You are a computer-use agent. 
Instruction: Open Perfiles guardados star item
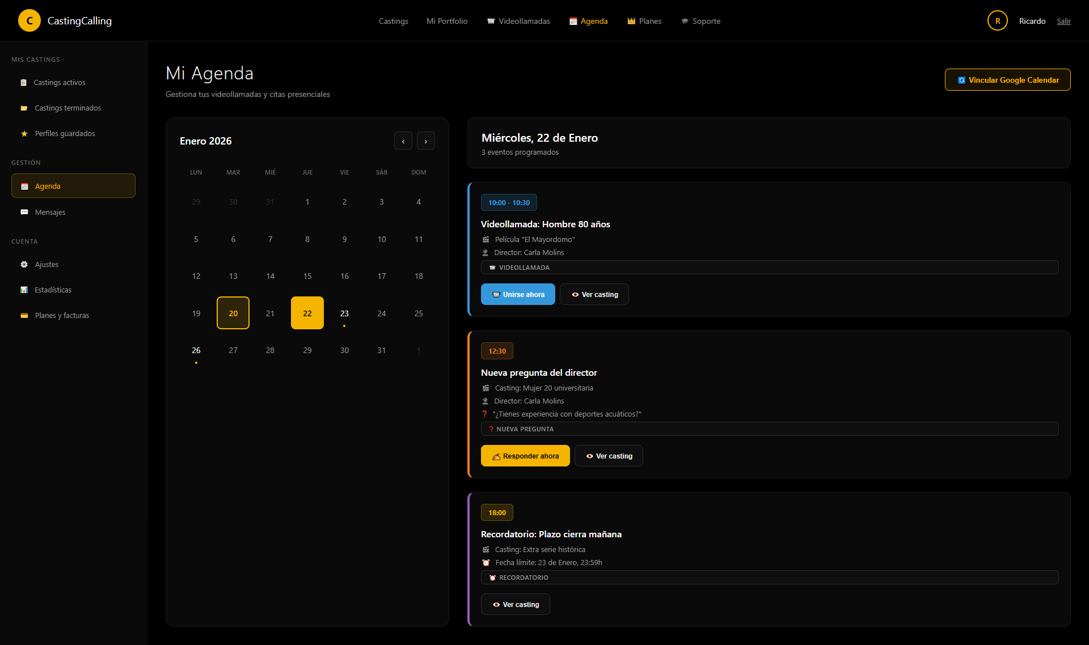[x=64, y=133]
